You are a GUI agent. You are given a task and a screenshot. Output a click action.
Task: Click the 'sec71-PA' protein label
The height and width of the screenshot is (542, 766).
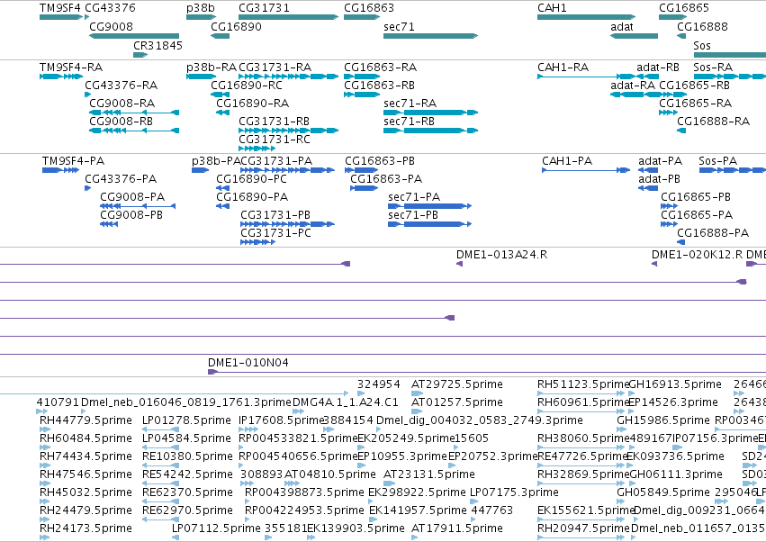point(414,197)
